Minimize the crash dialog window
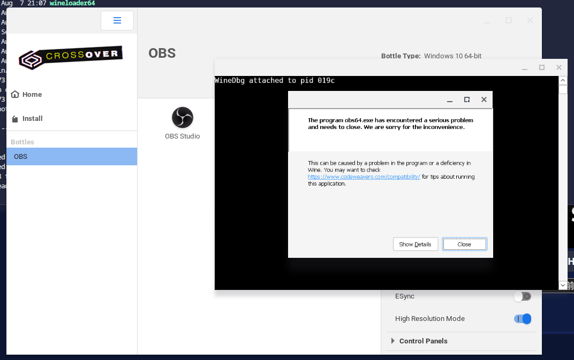Viewport: 574px width, 360px height. tap(450, 100)
